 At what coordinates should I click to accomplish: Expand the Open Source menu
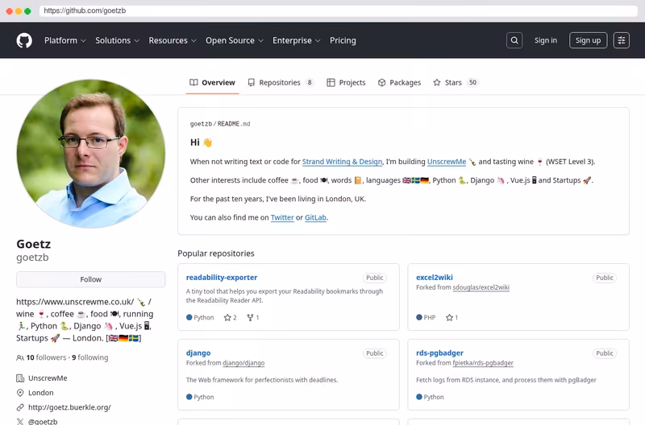click(235, 40)
